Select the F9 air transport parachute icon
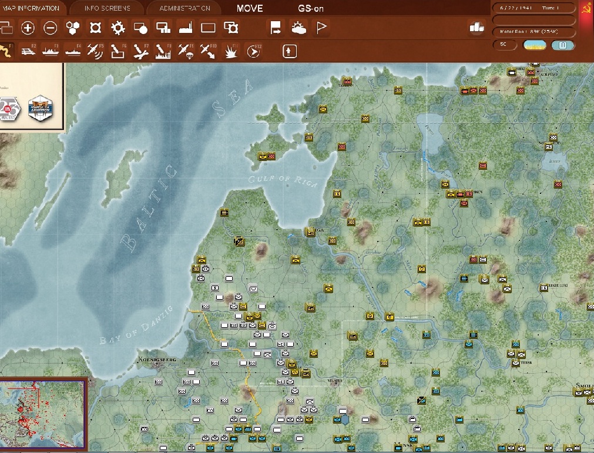594x453 pixels. 186,51
